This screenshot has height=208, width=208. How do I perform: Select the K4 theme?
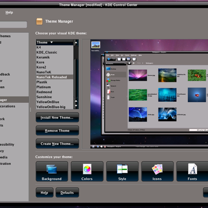coord(55,47)
